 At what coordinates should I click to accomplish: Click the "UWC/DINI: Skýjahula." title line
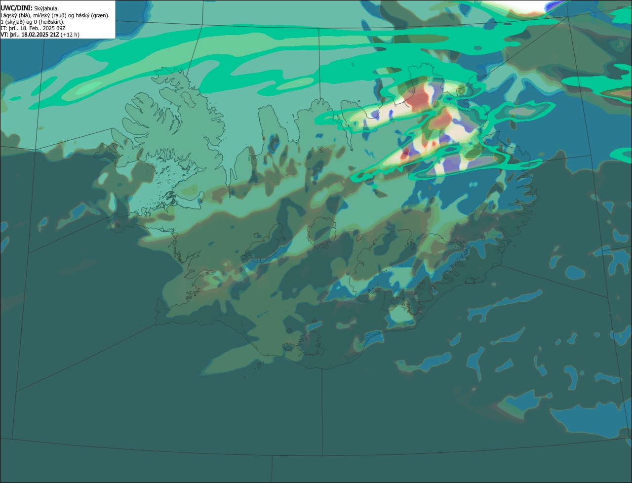pyautogui.click(x=30, y=8)
